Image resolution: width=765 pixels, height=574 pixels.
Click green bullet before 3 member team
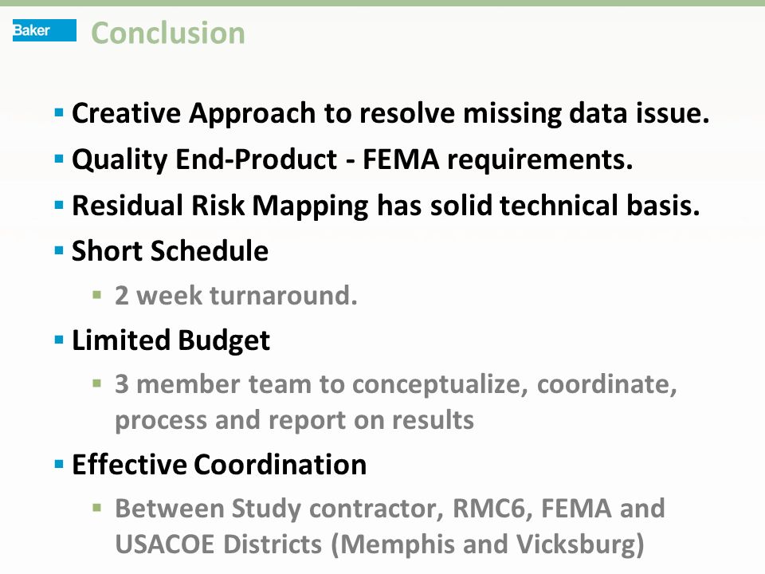(97, 383)
